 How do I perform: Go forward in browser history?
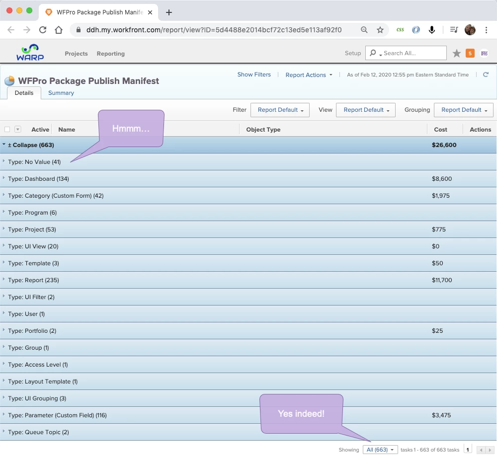[x=27, y=30]
